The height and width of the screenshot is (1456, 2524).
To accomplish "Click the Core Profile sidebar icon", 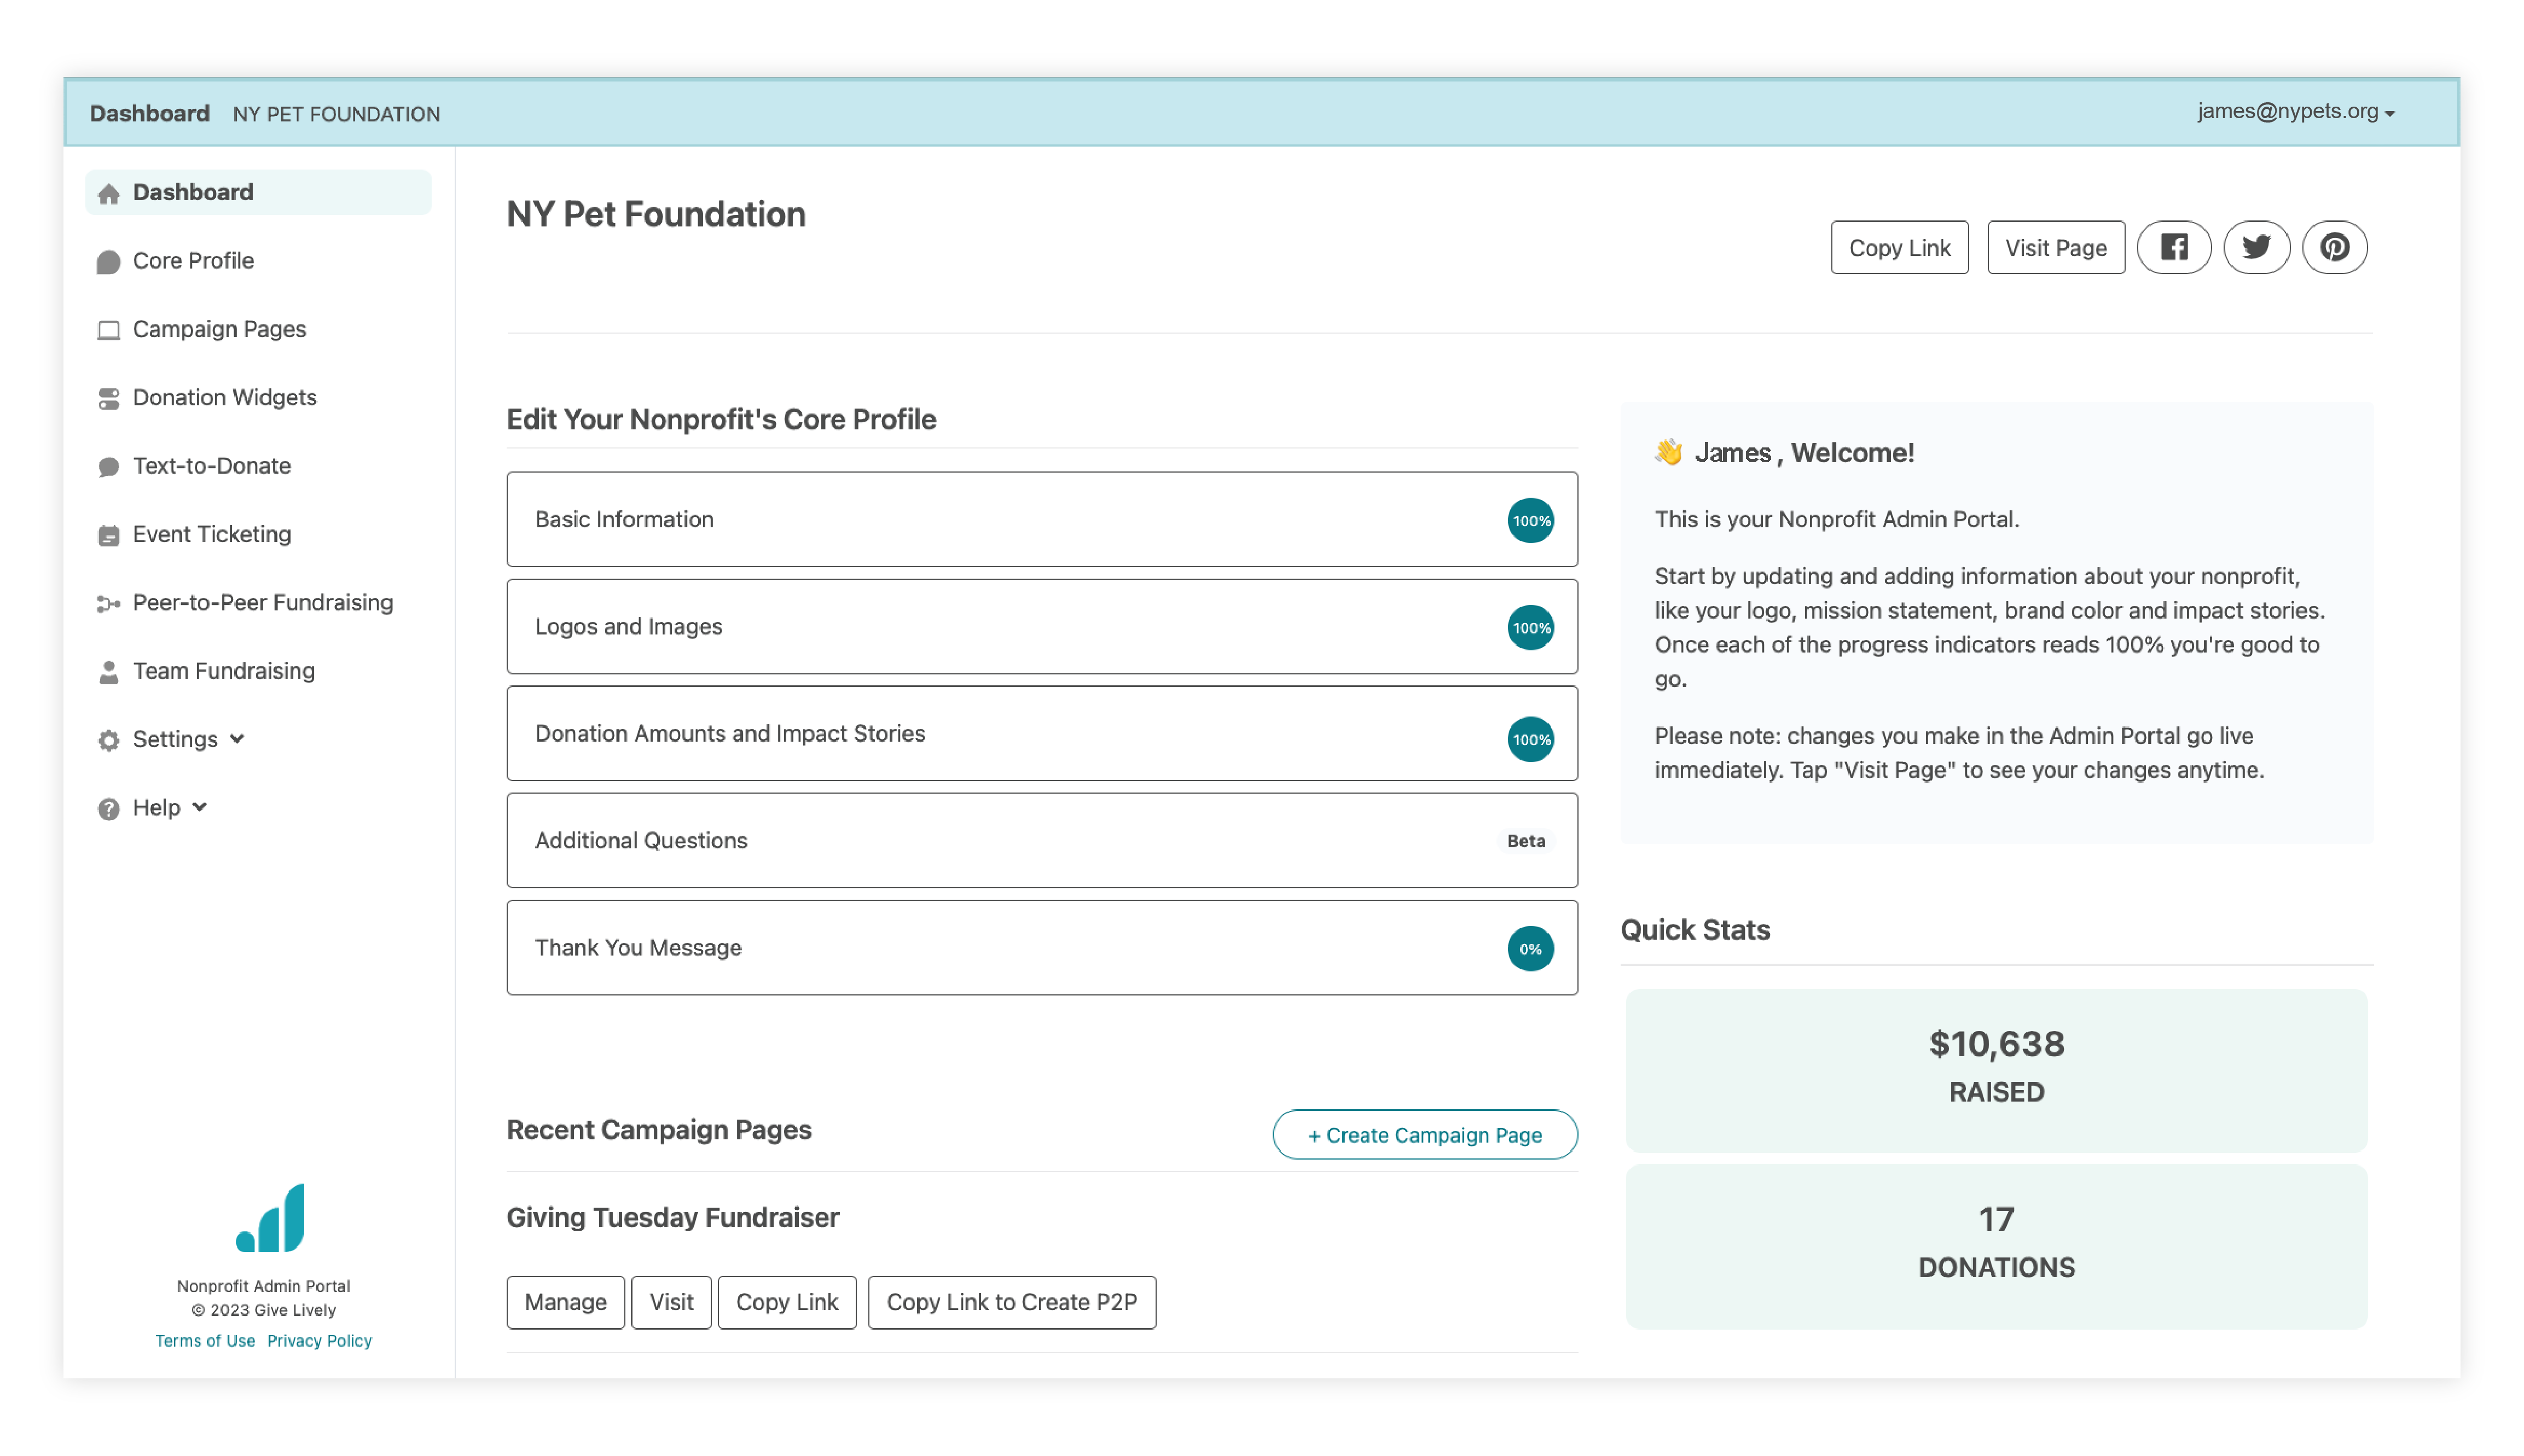I will click(109, 261).
